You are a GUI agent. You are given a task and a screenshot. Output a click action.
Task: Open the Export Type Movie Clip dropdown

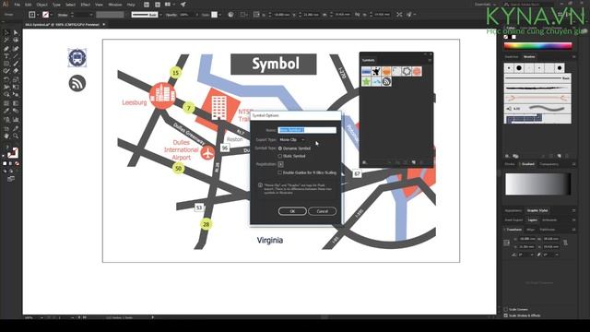[x=292, y=139]
